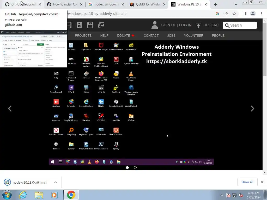This screenshot has width=267, height=200.
Task: Open Action Center flag in system tray
Action: click(228, 195)
